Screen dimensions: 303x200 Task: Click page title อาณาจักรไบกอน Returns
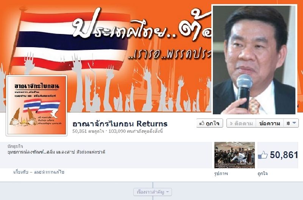coord(120,124)
